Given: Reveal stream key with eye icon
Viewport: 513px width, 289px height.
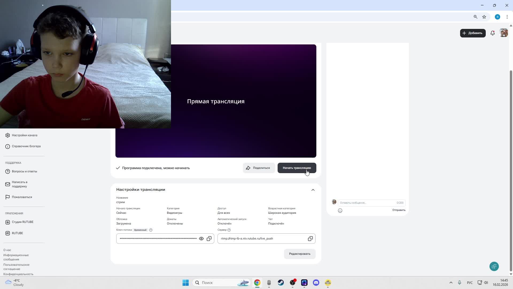Looking at the screenshot, I should tap(201, 239).
